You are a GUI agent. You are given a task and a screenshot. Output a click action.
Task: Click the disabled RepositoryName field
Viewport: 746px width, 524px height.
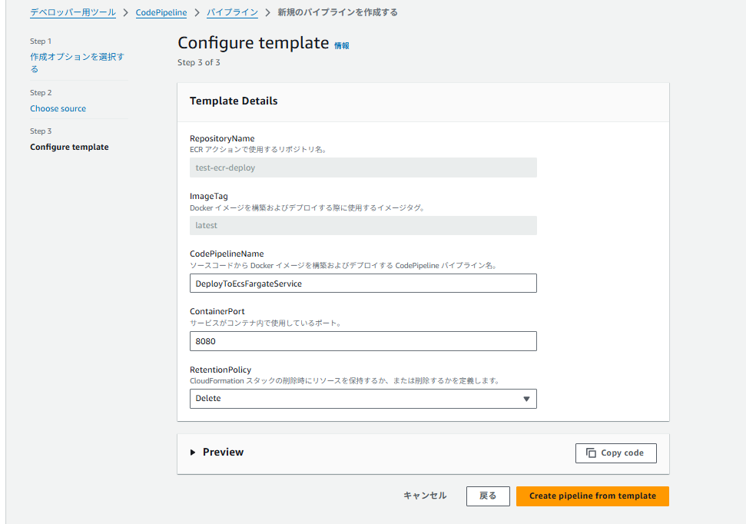(x=363, y=167)
